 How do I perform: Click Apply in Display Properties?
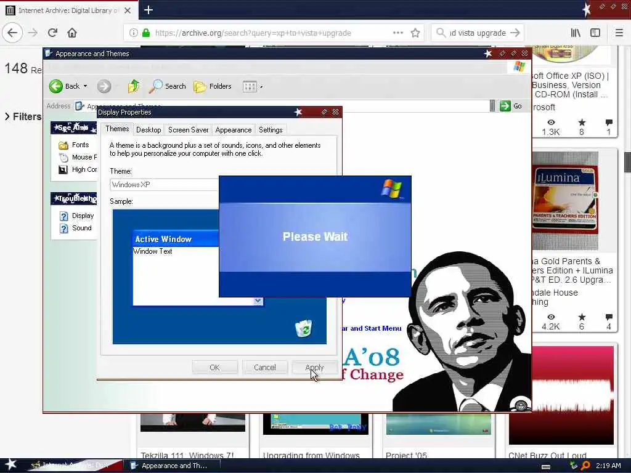pos(314,367)
